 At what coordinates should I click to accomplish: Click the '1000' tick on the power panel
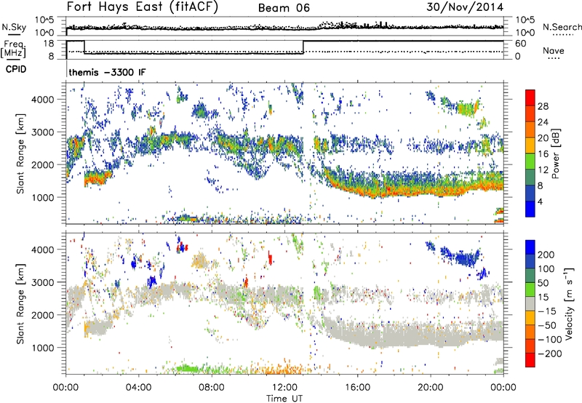tap(42, 197)
